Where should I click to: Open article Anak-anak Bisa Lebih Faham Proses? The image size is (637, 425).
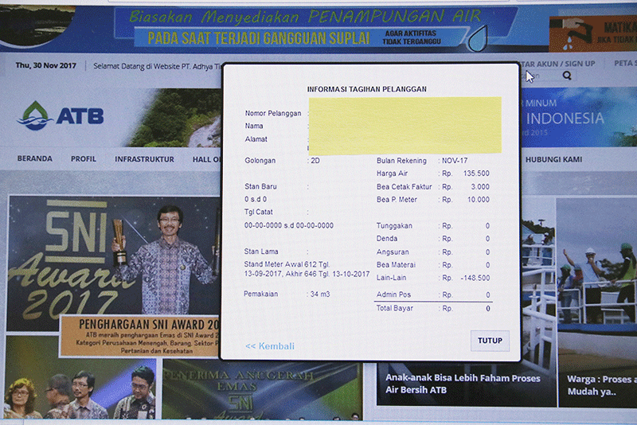coord(462,384)
